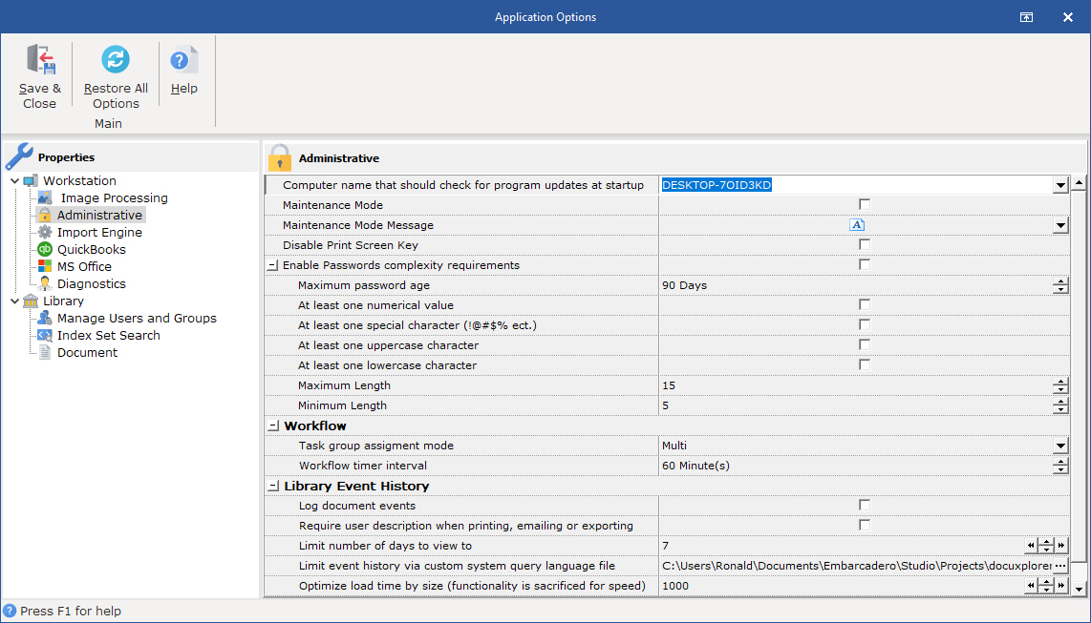Screen dimensions: 1091x623
Task: Click the Workstation computer icon
Action: click(31, 180)
